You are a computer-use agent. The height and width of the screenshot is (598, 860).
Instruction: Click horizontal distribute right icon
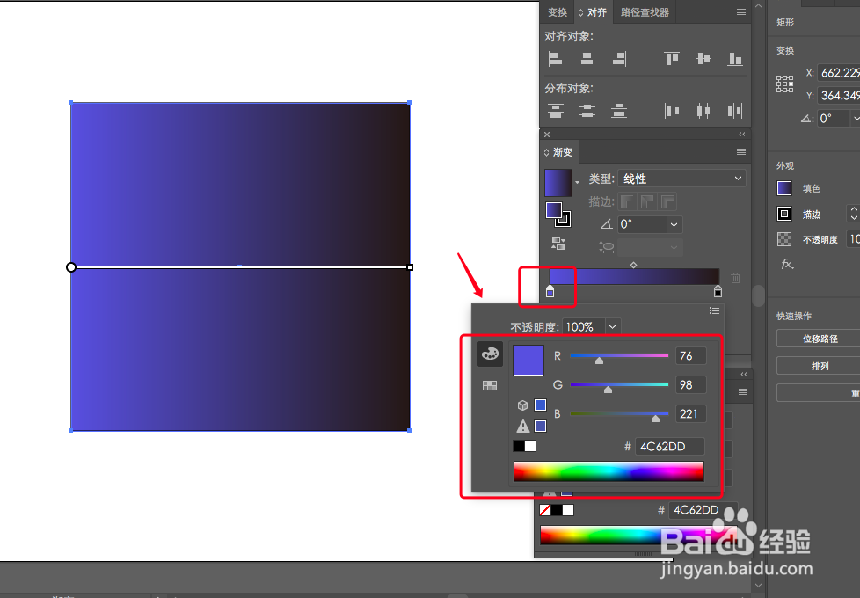pyautogui.click(x=735, y=111)
